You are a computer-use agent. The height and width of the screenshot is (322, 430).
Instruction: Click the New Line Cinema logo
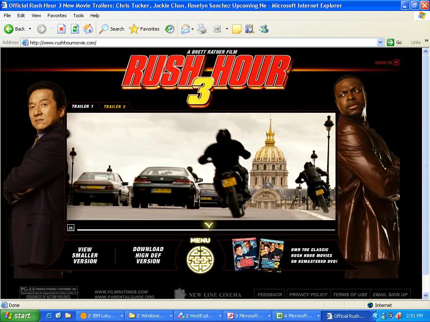point(208,294)
